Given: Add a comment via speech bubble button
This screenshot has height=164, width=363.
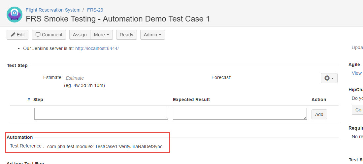Looking at the screenshot, I should click(49, 35).
